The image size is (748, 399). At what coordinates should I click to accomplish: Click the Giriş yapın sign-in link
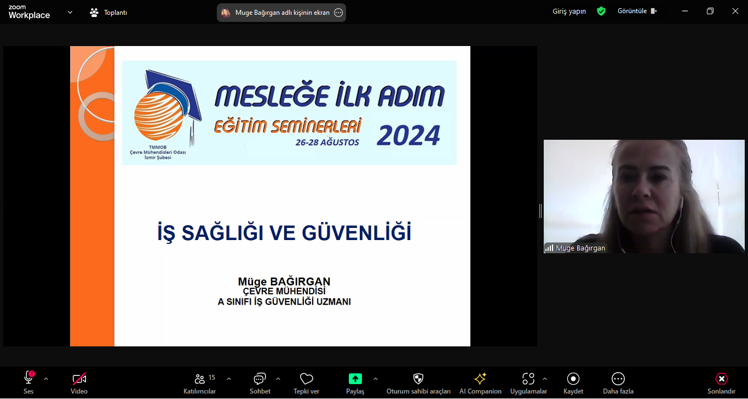point(569,11)
